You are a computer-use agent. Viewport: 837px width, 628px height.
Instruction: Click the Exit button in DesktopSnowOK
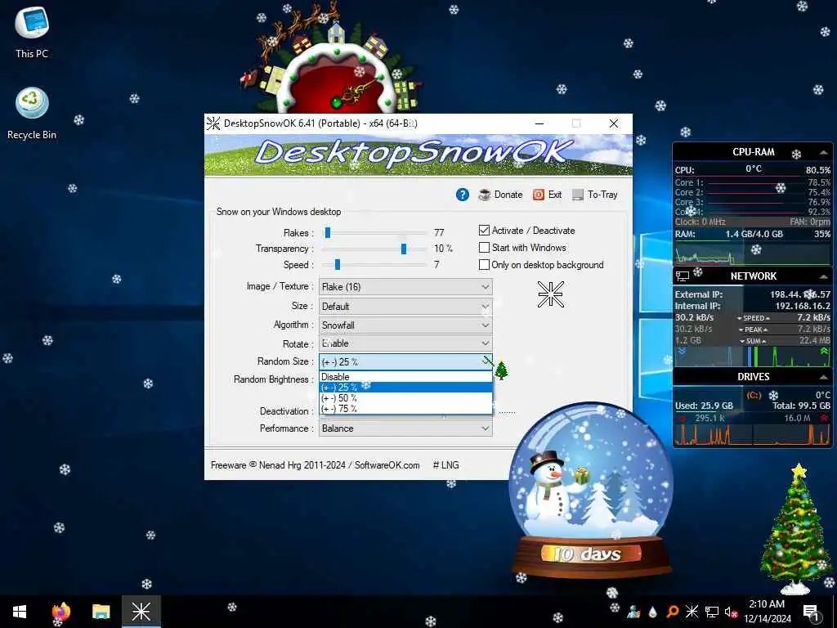pos(548,195)
